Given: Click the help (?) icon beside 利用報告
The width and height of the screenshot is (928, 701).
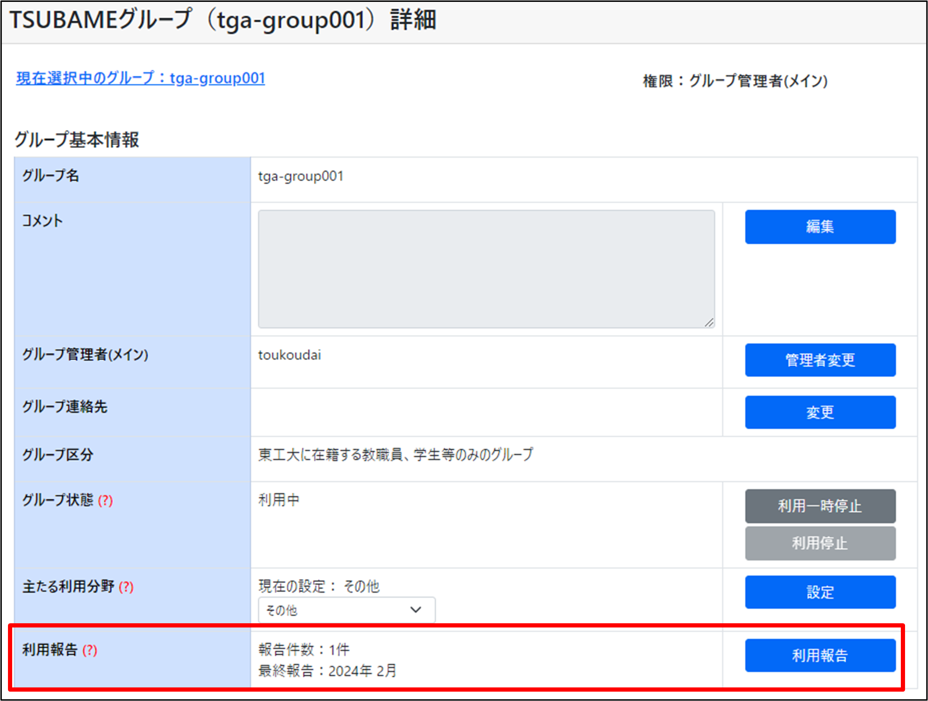Looking at the screenshot, I should (x=90, y=650).
